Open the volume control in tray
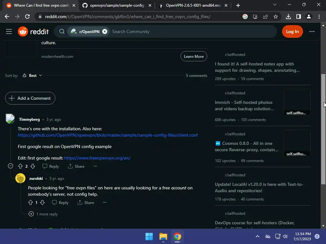 pos(285,236)
